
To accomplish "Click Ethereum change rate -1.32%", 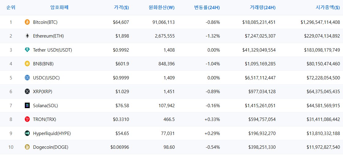I will [213, 36].
